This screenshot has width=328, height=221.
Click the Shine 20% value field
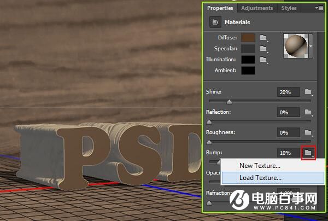pyautogui.click(x=289, y=92)
